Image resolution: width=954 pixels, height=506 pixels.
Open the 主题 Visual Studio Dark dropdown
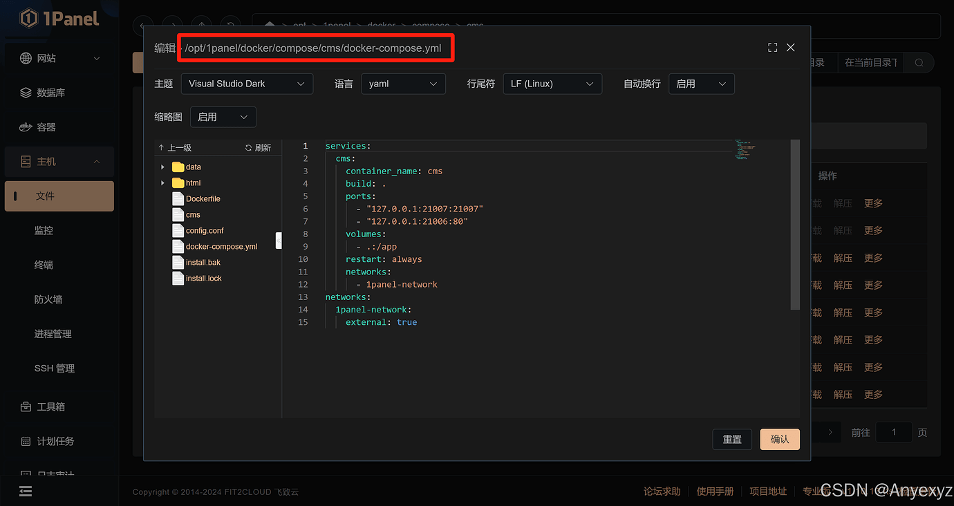(x=247, y=84)
